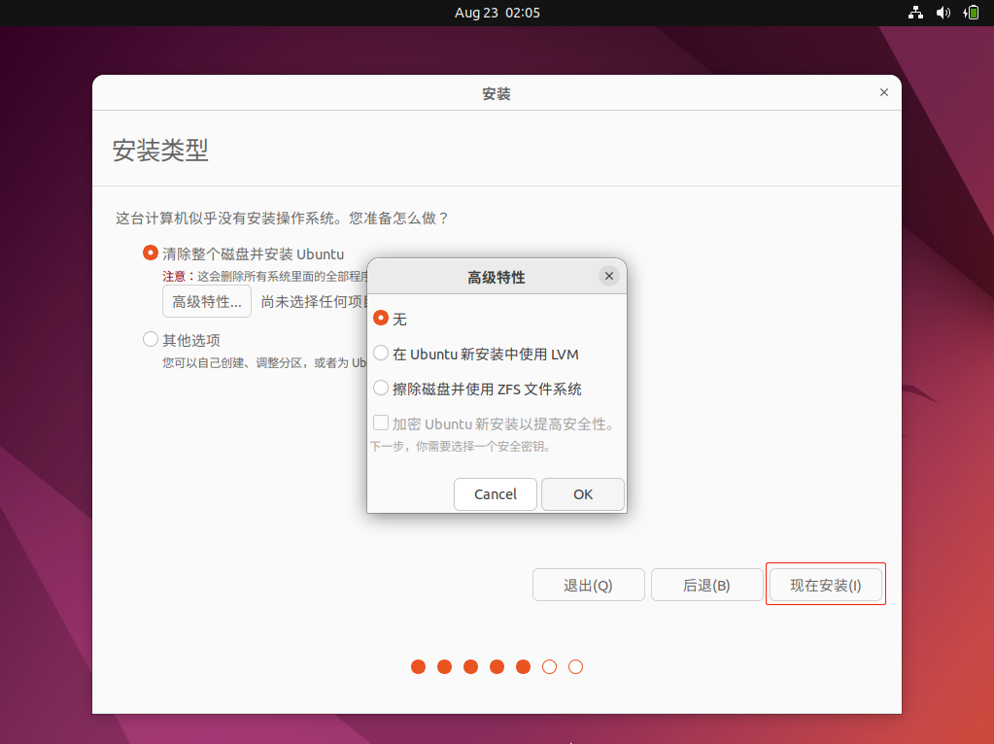Select the 无 radio option
994x744 pixels.
(x=380, y=318)
